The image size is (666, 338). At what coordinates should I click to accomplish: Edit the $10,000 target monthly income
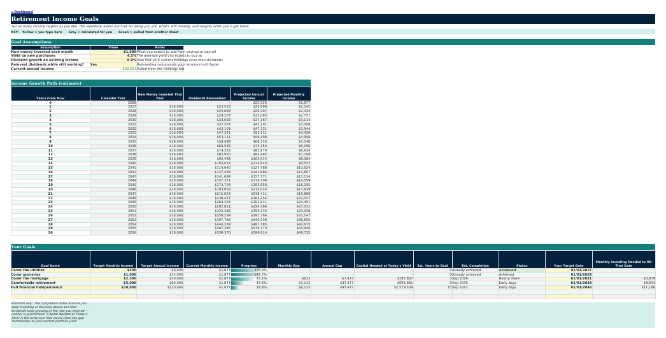(113, 288)
